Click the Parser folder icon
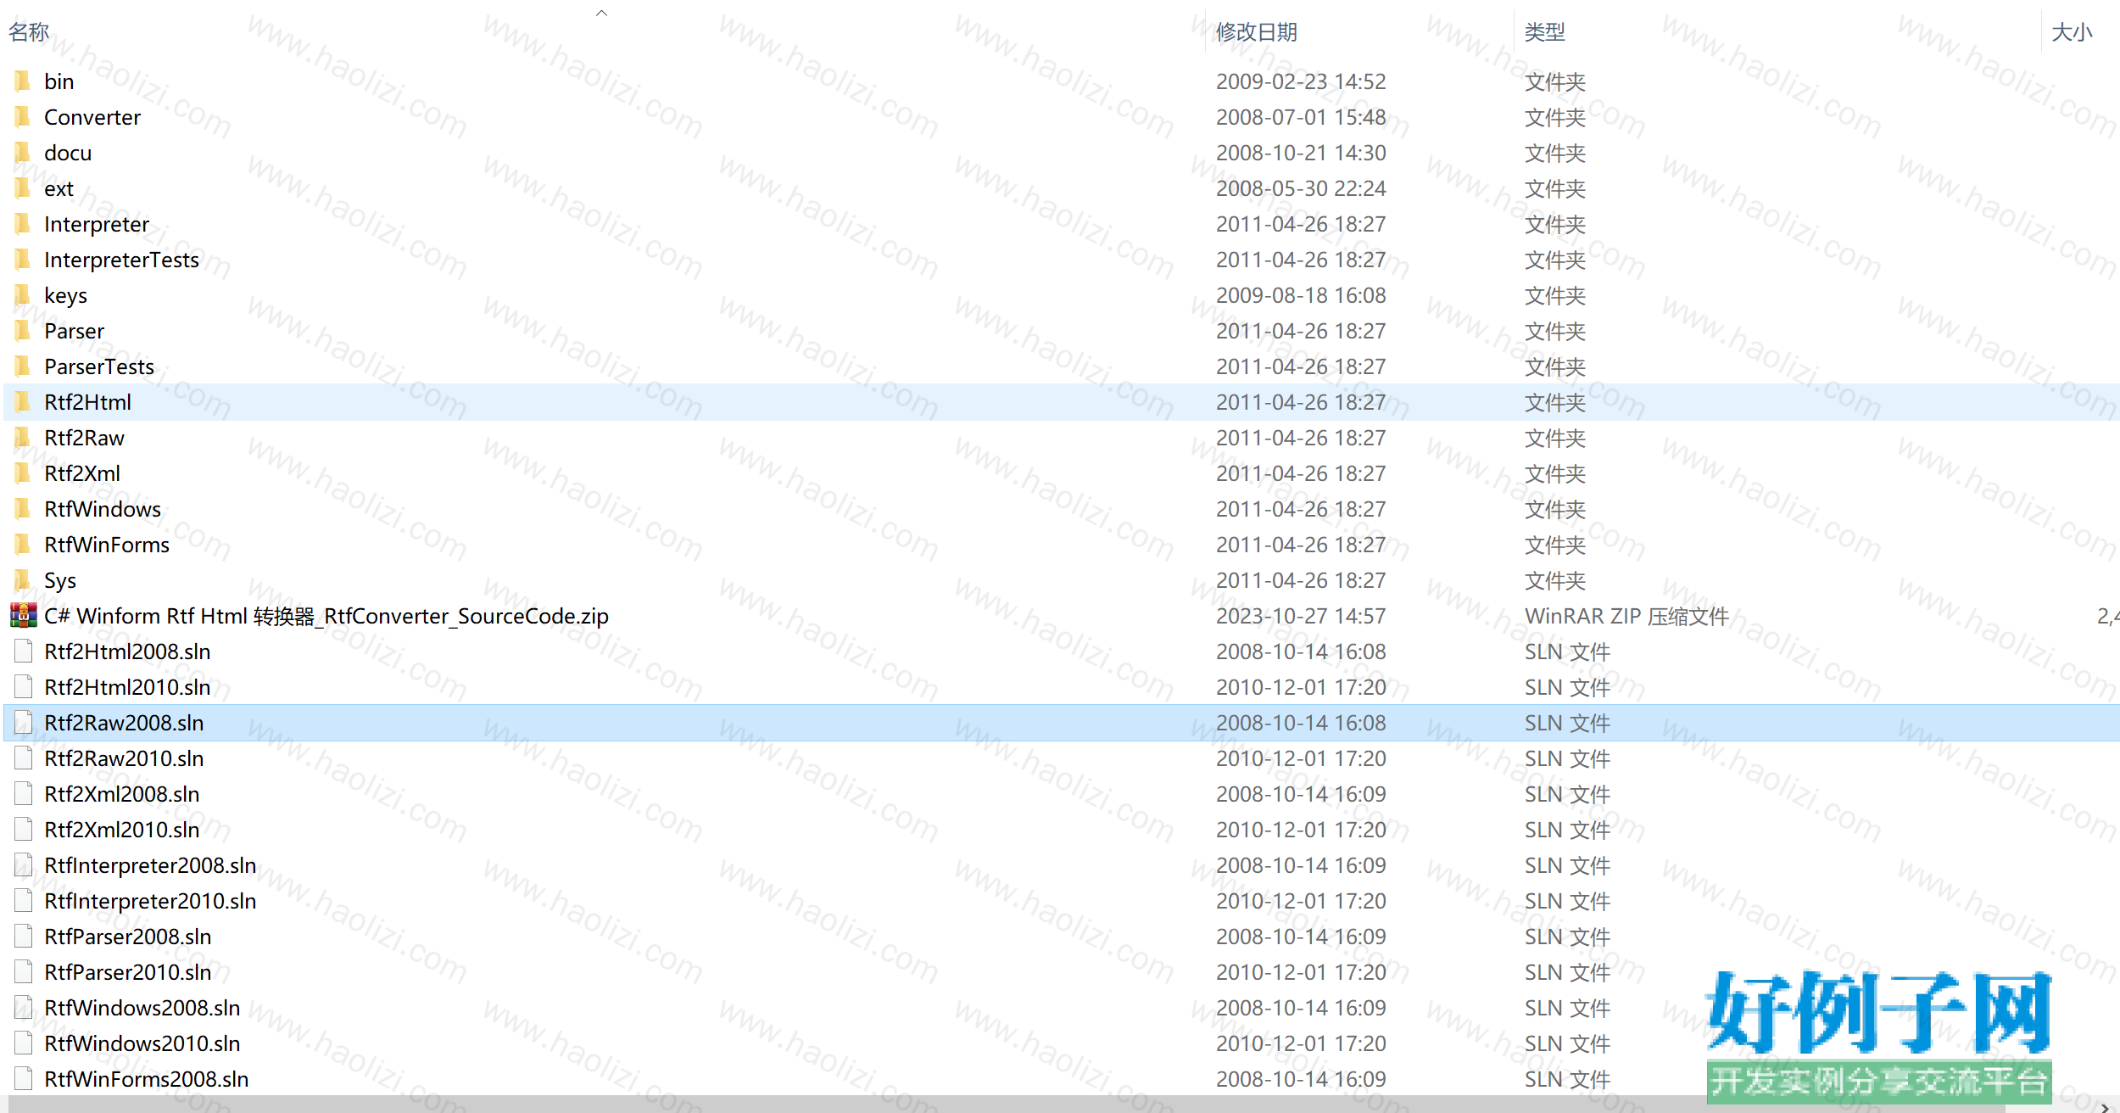The height and width of the screenshot is (1113, 2120). [23, 331]
